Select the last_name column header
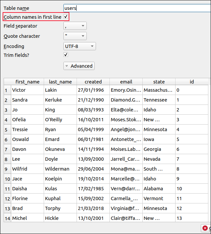 pos(60,82)
